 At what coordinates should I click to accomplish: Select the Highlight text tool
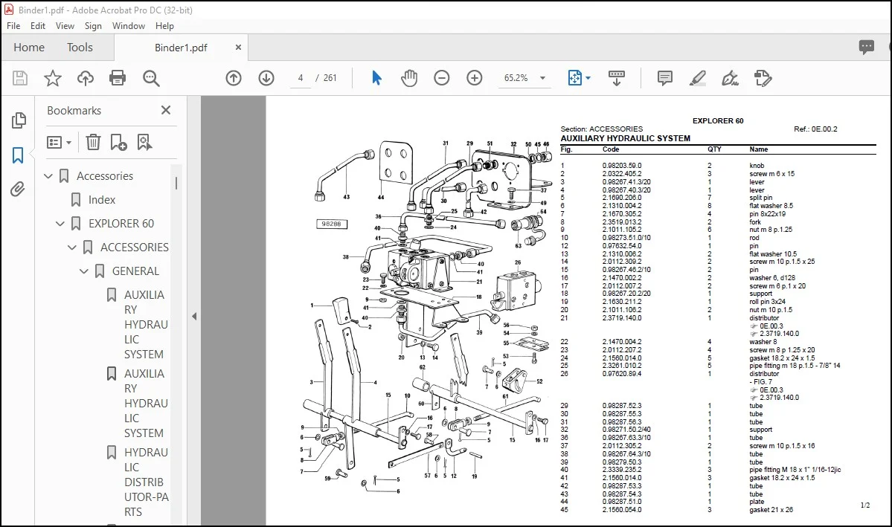[697, 78]
